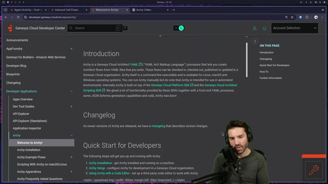
Task: Toggle the dark/light theme switch
Action: point(179,28)
